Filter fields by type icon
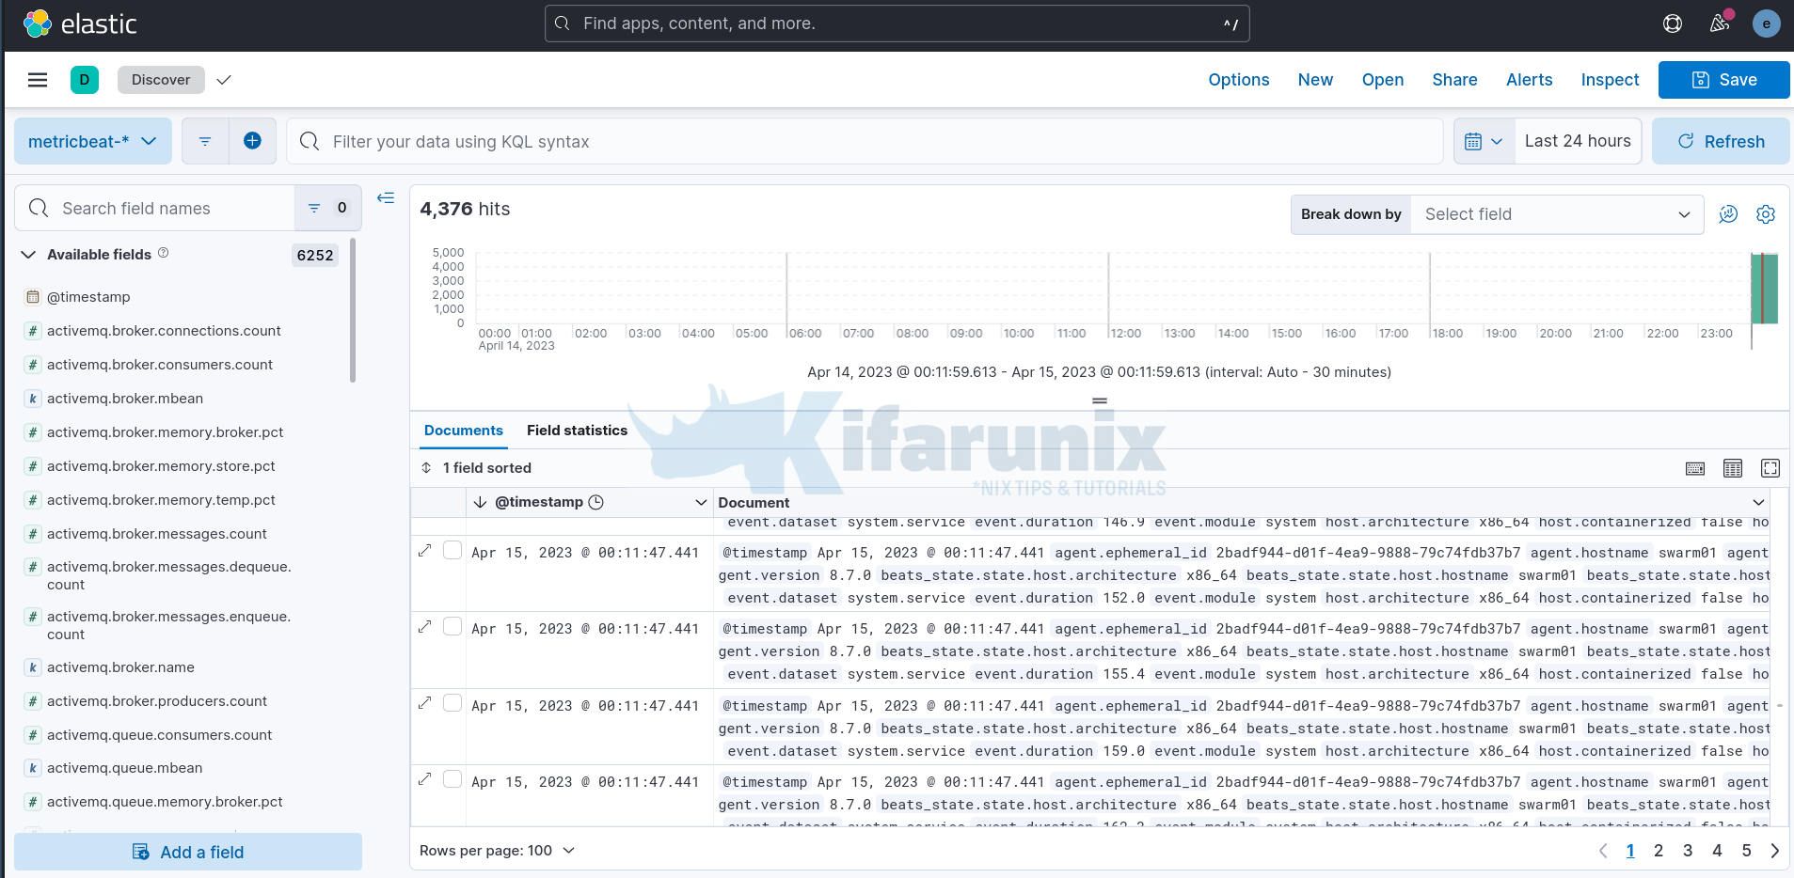Image resolution: width=1794 pixels, height=878 pixels. pyautogui.click(x=327, y=208)
